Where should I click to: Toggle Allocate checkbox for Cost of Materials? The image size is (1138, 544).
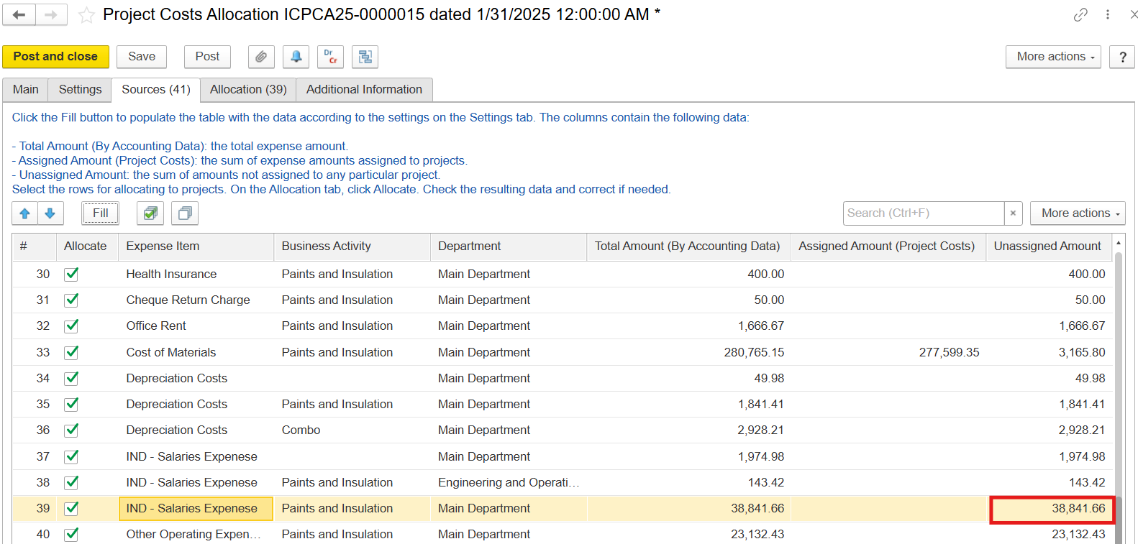pos(71,352)
